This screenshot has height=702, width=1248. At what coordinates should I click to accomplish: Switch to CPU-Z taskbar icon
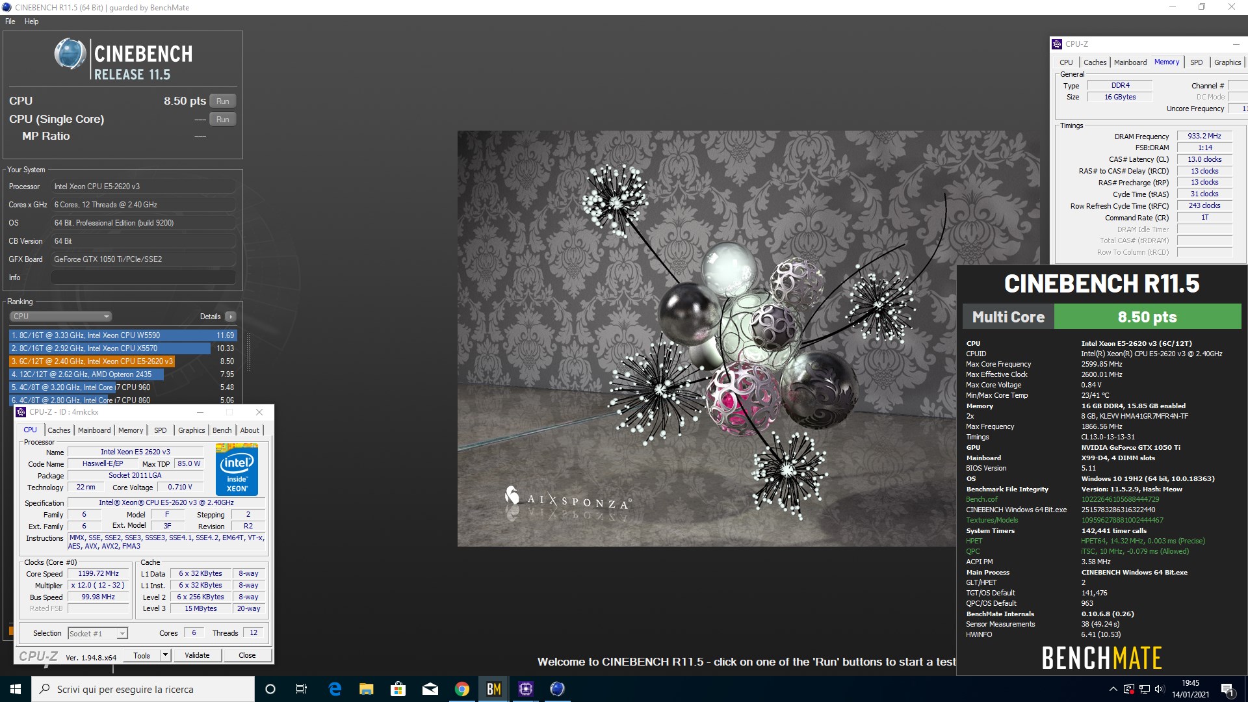pyautogui.click(x=526, y=689)
